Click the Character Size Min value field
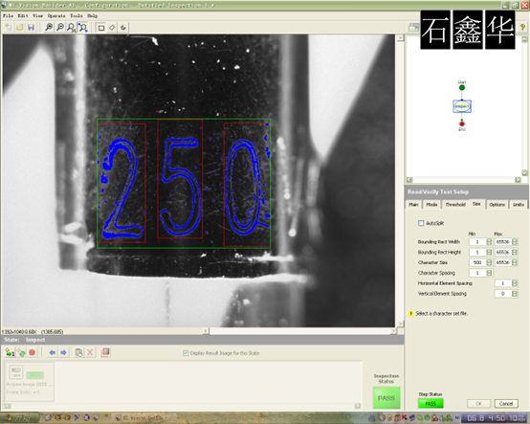 click(x=477, y=262)
